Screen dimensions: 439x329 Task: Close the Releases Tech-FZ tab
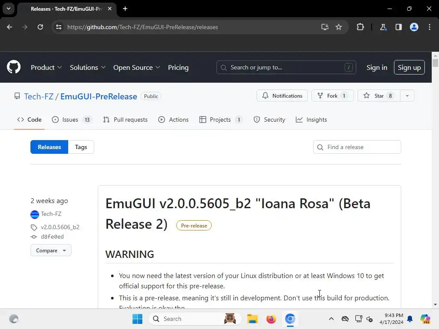[110, 9]
